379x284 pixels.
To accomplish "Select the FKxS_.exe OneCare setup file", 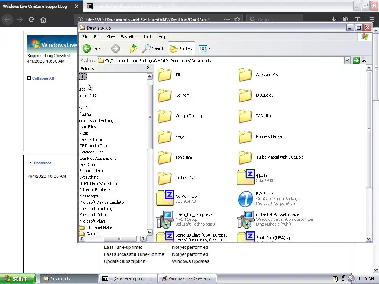I will [x=269, y=199].
